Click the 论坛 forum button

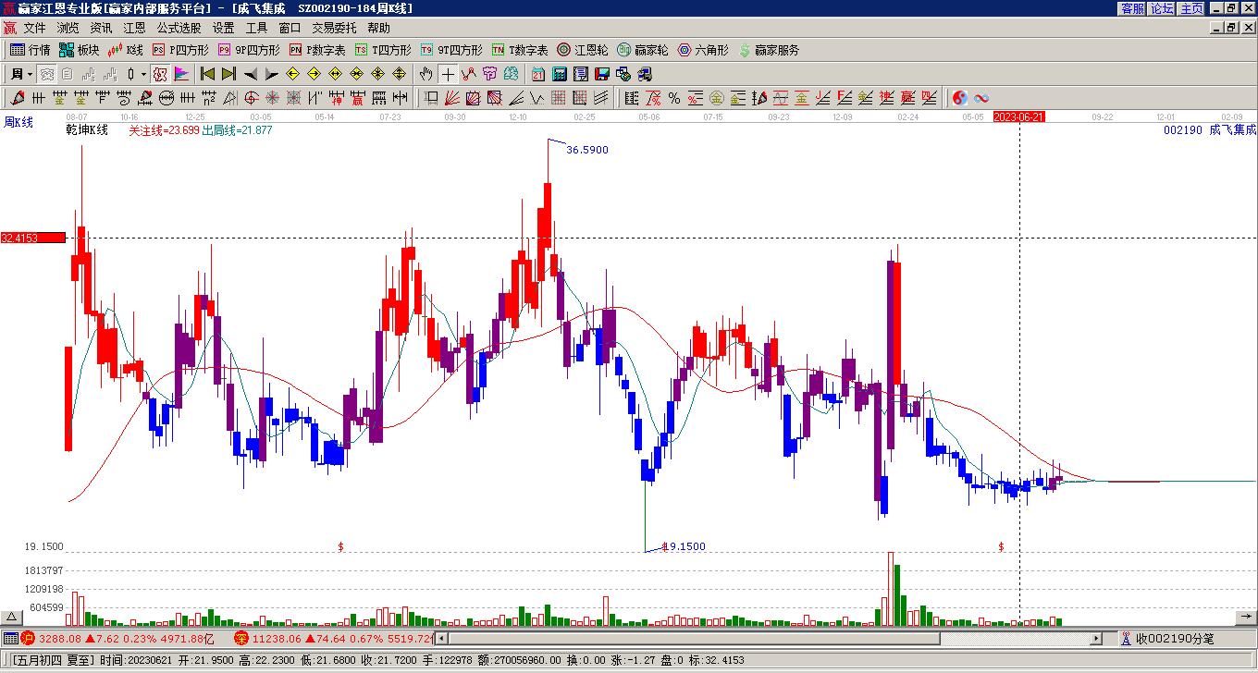1162,8
